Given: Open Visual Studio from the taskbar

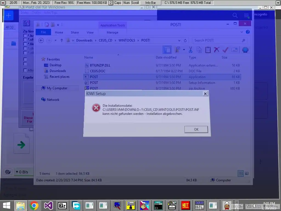Looking at the screenshot, I should tap(48, 206).
